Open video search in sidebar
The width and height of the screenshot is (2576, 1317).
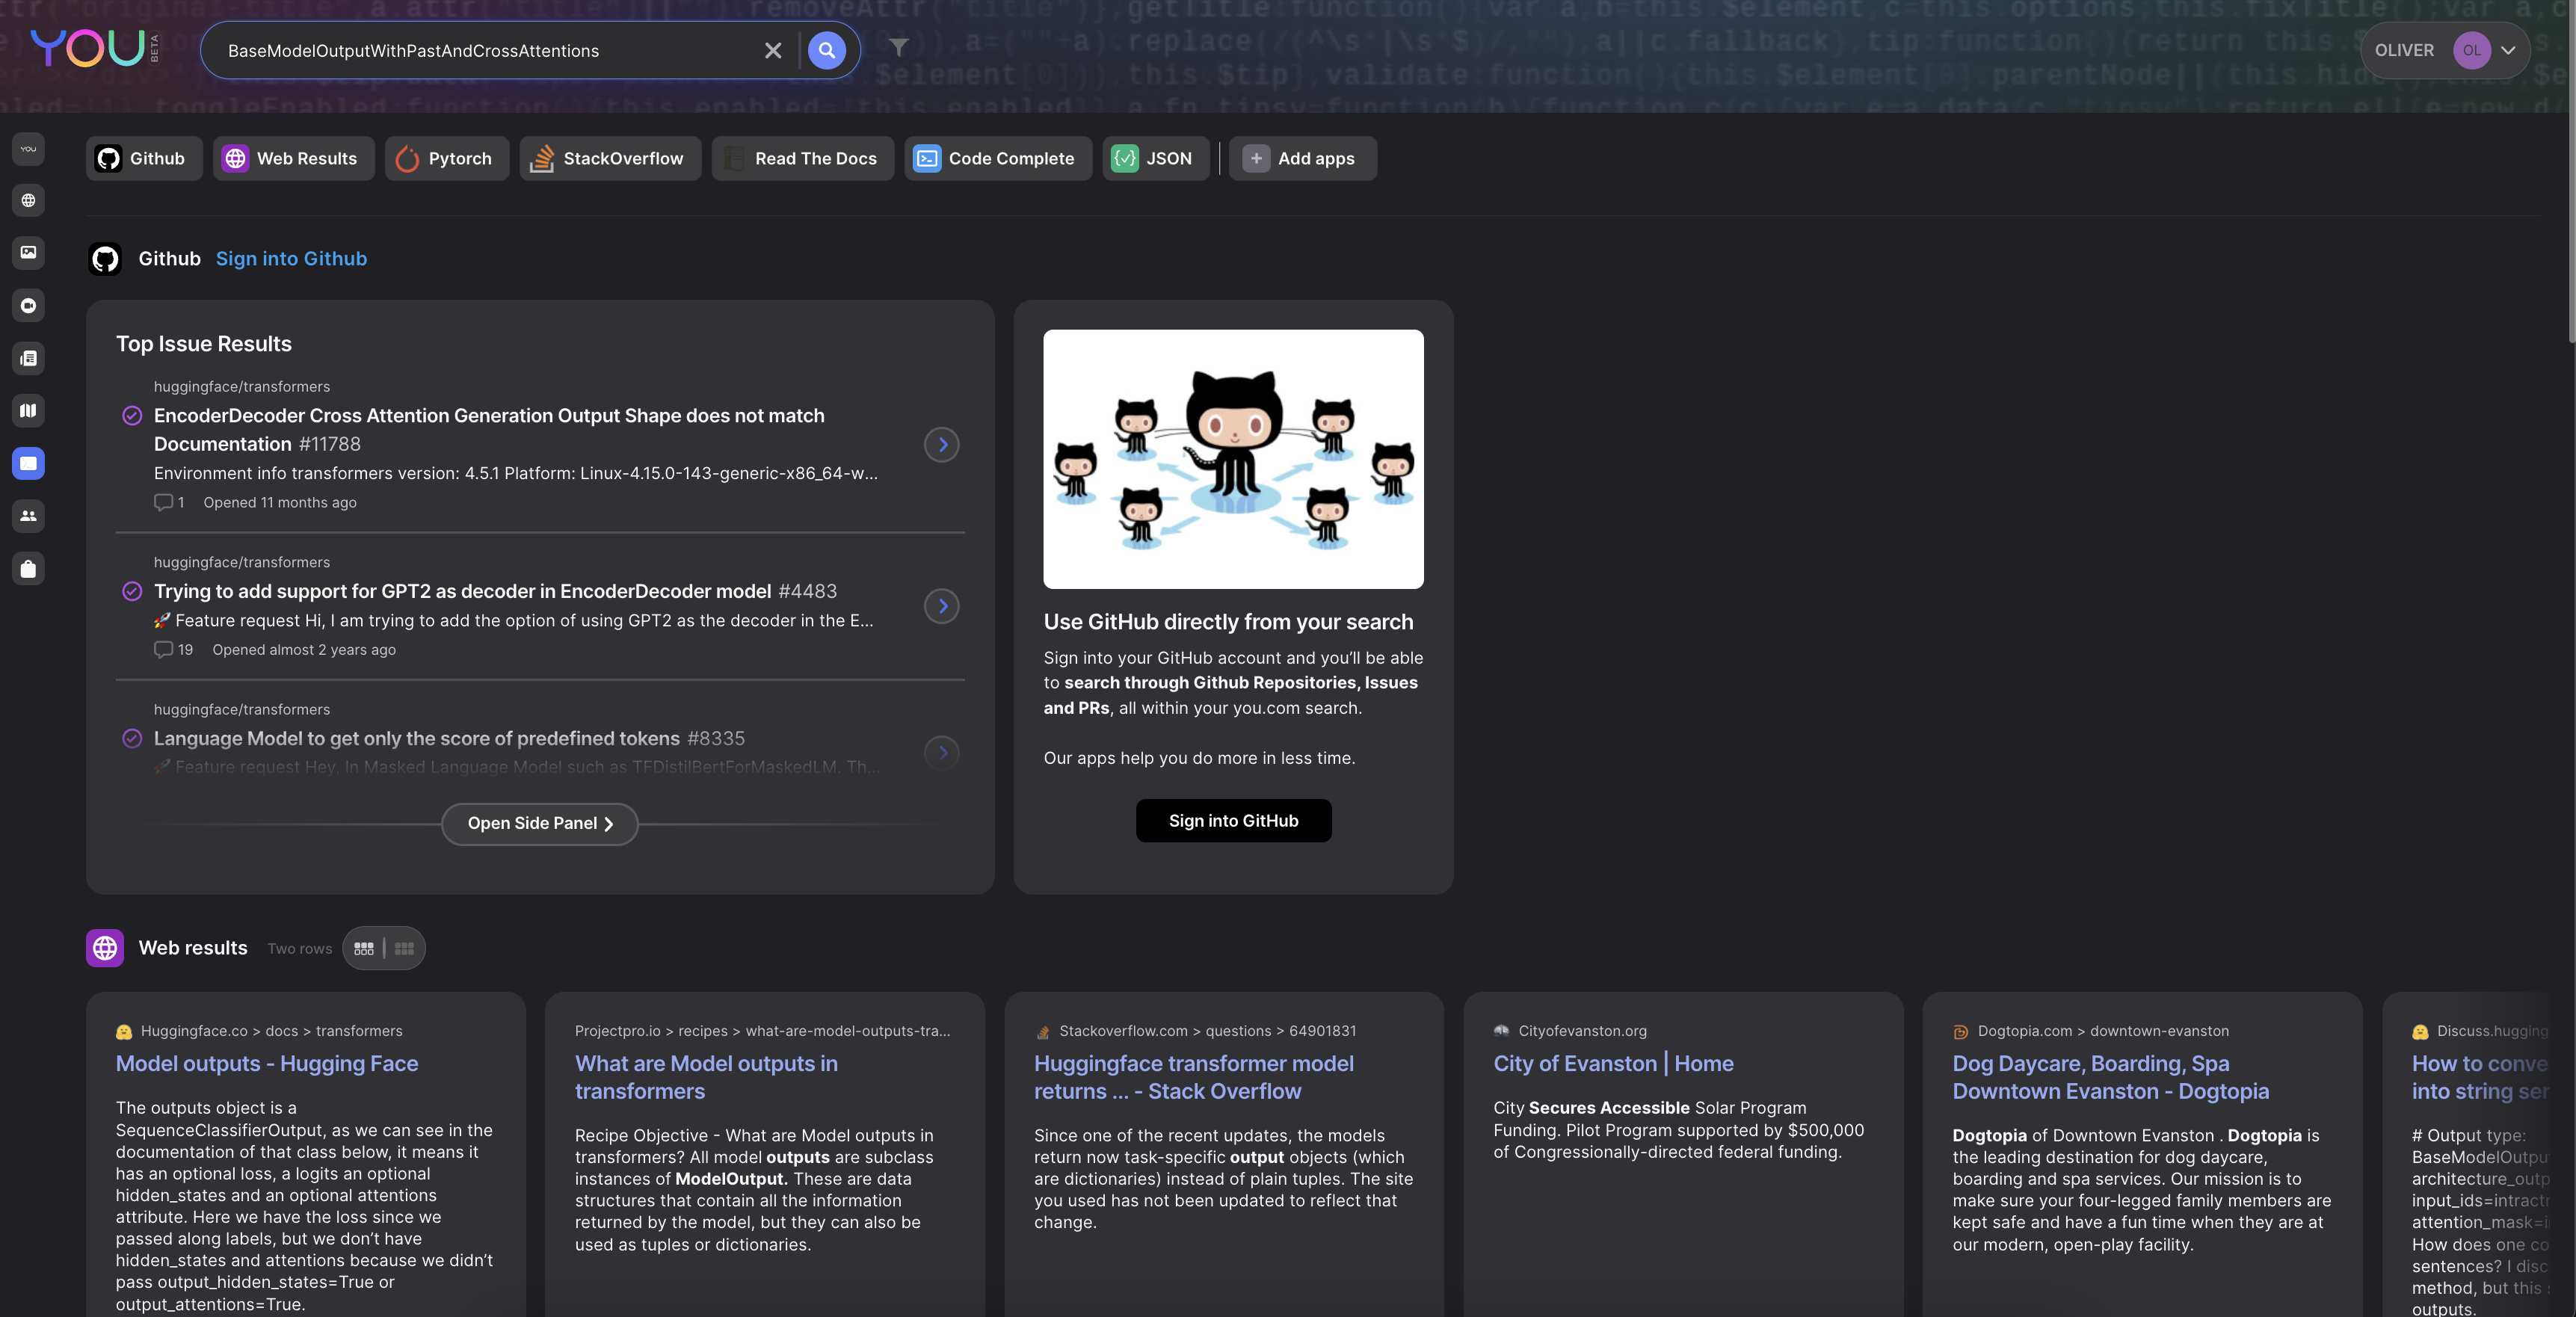coord(28,306)
